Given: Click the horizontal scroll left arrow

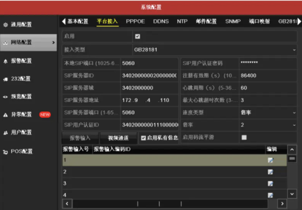Looking at the screenshot, I should coord(67,204).
